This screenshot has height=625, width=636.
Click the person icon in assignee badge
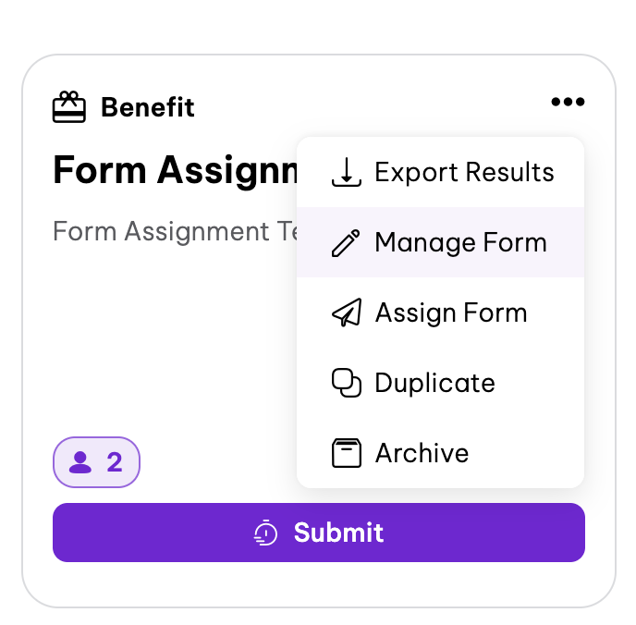coord(80,462)
